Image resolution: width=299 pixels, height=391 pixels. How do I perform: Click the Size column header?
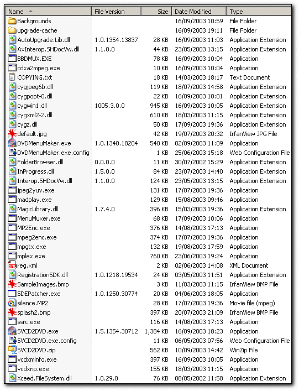pyautogui.click(x=156, y=12)
